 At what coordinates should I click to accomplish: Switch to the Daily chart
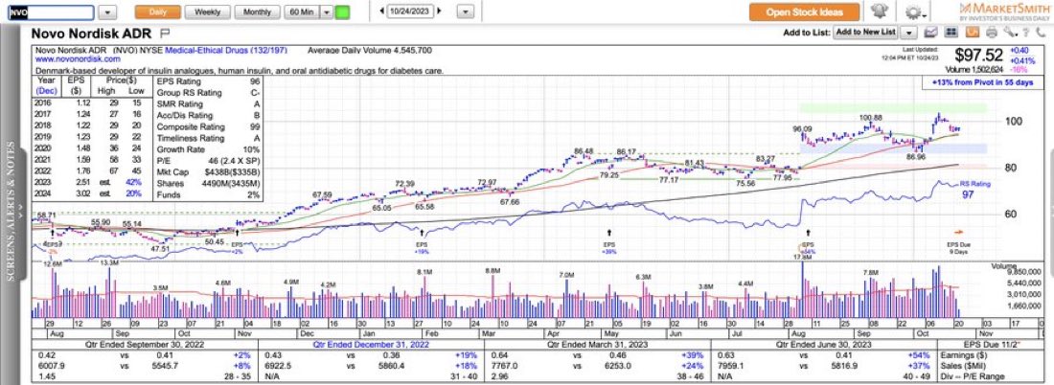[156, 12]
